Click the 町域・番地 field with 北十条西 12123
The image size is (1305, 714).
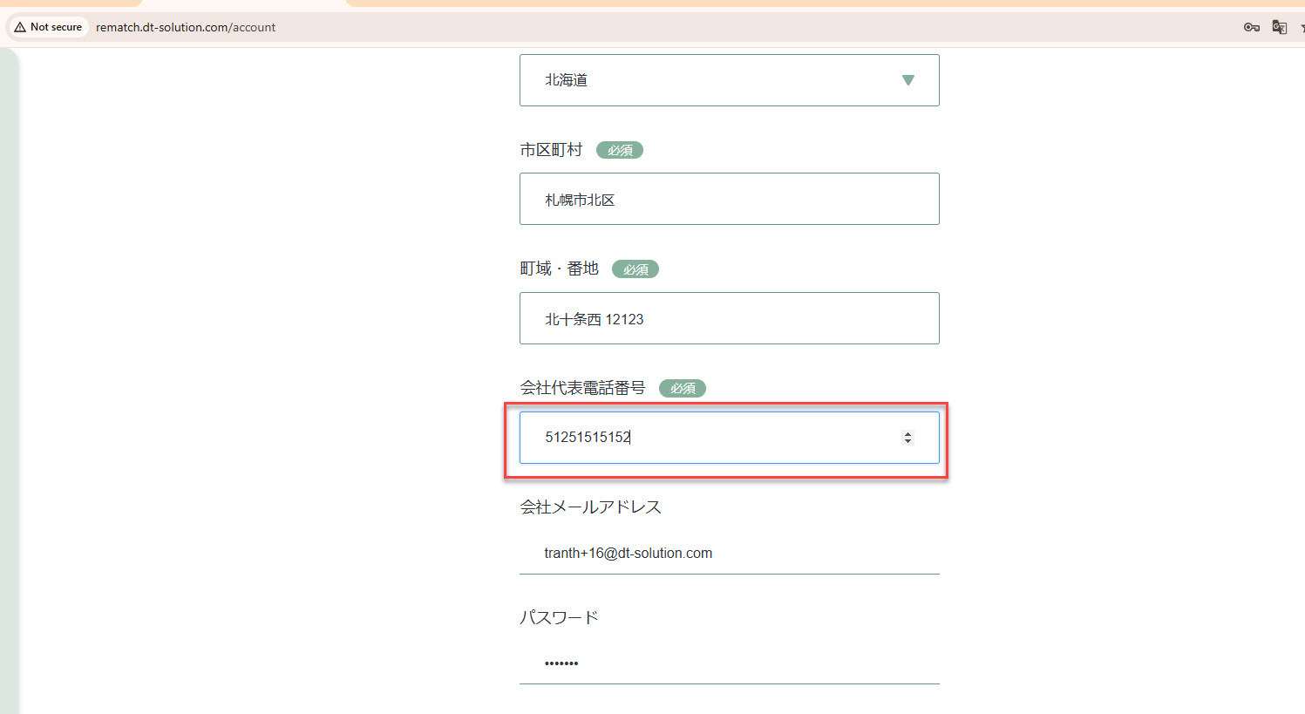pos(729,318)
